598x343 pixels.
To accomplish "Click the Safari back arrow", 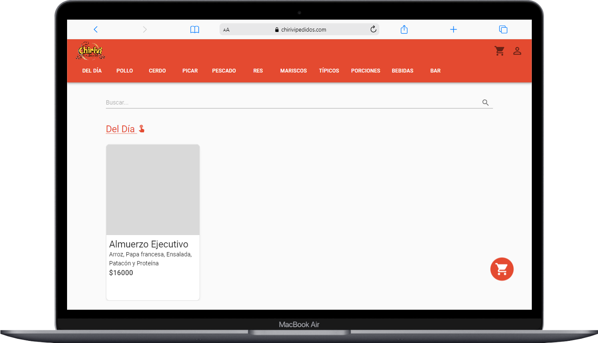I will pos(96,29).
